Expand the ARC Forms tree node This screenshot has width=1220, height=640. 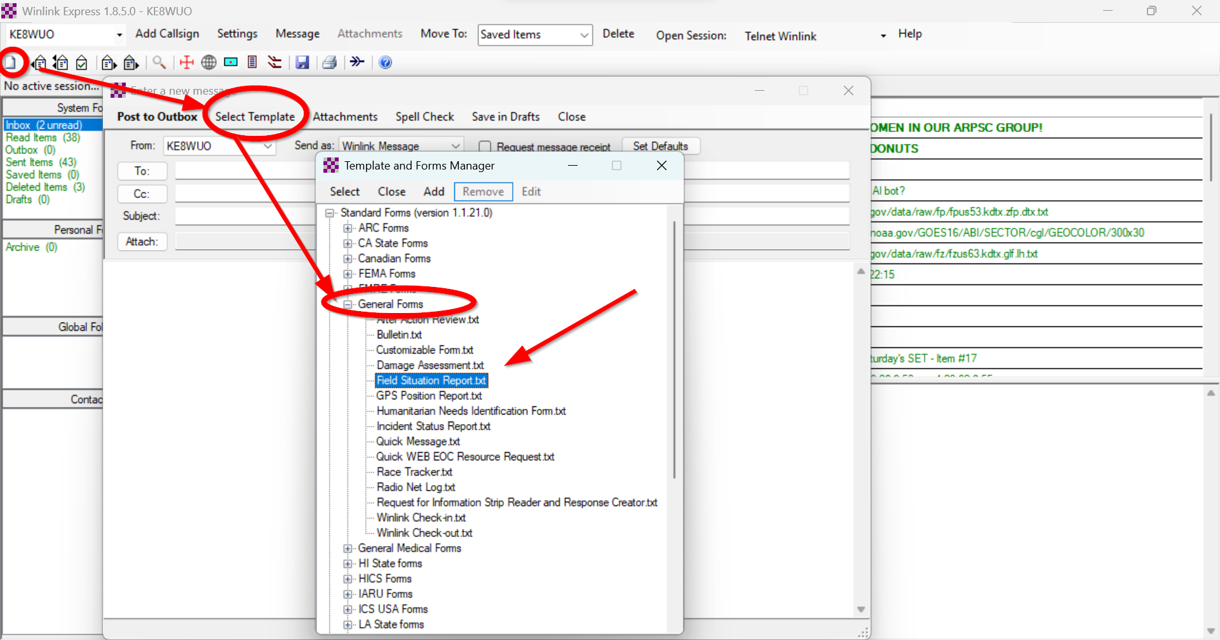pyautogui.click(x=348, y=228)
